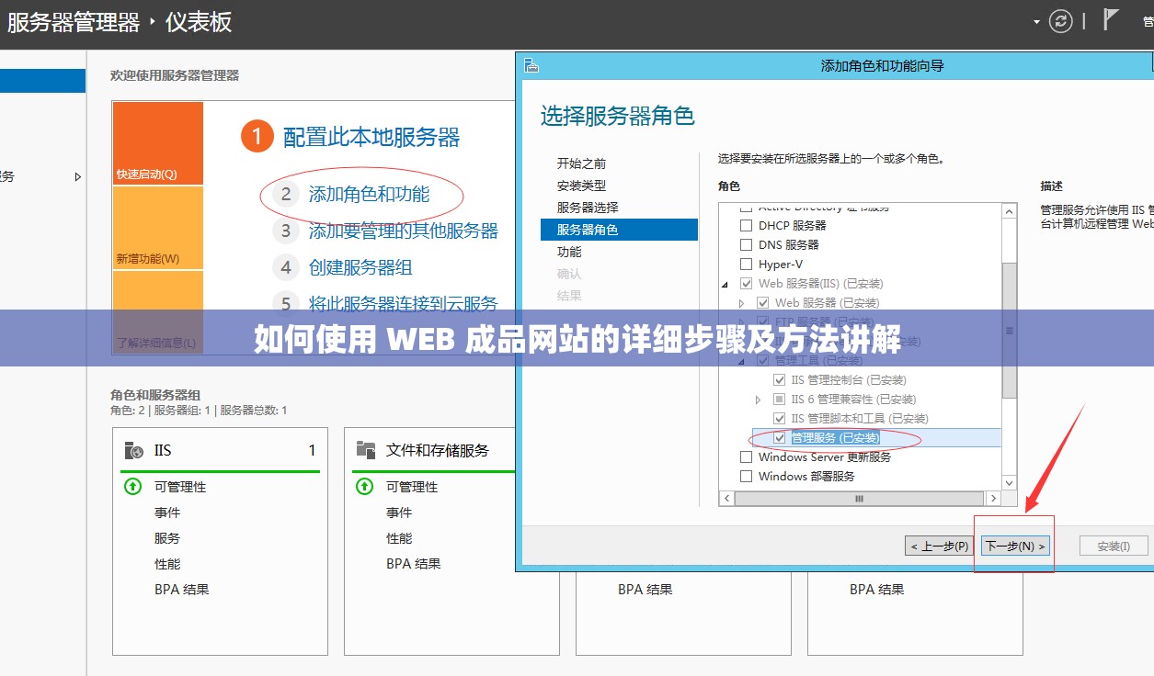This screenshot has width=1154, height=676.
Task: Click roles list scroll-left arrow
Action: tap(726, 498)
